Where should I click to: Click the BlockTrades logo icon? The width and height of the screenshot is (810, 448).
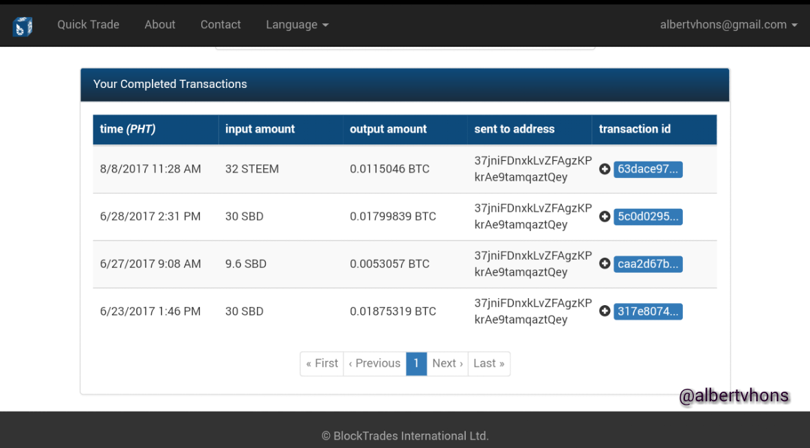tap(23, 26)
